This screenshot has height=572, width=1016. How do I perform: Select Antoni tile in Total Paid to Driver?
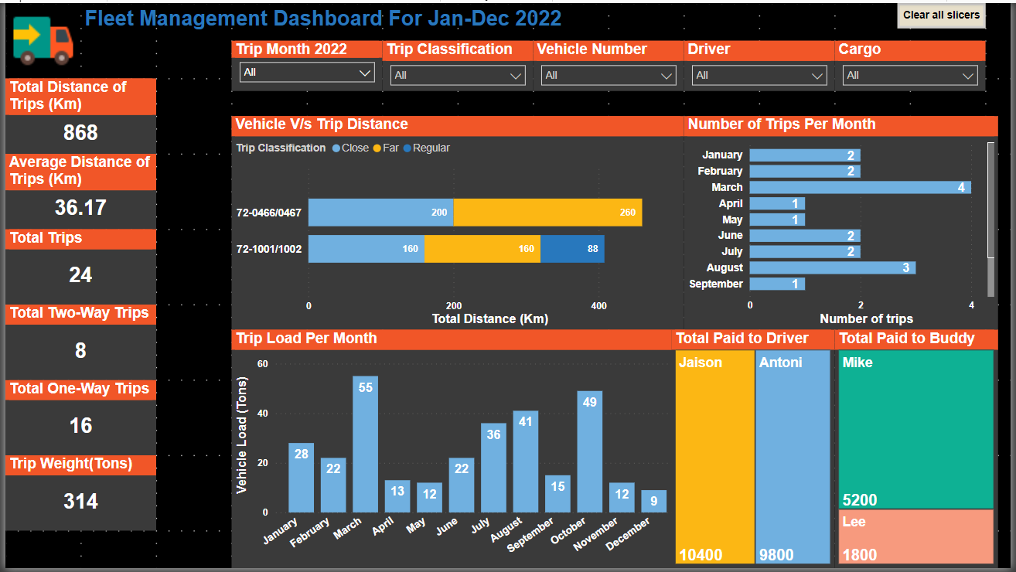pyautogui.click(x=793, y=456)
